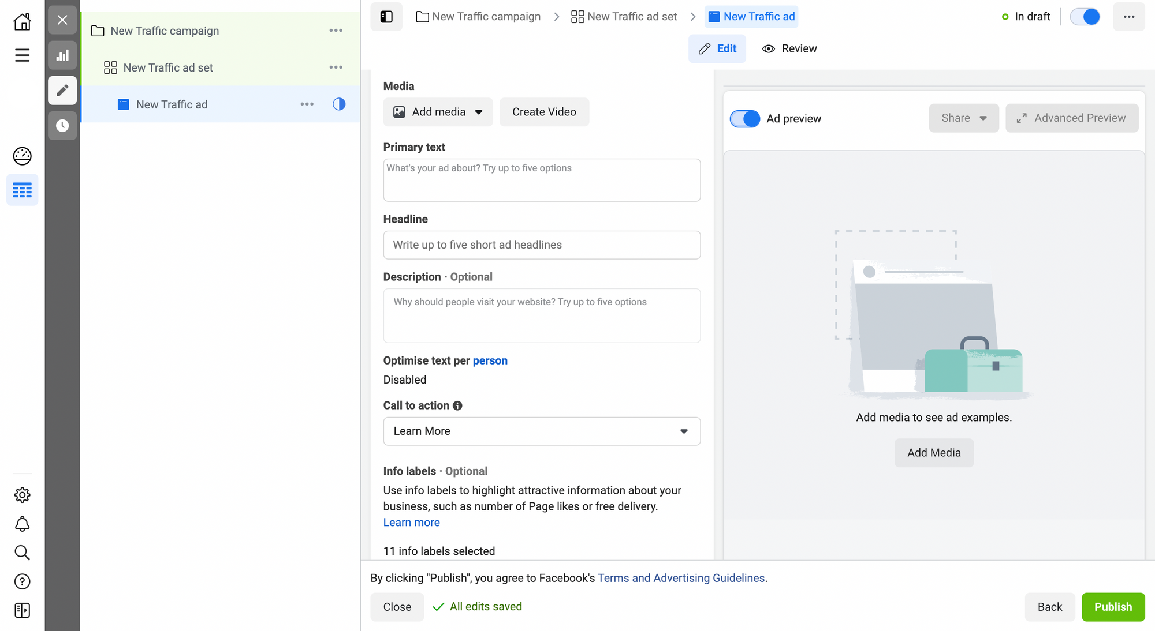Expand the Call to action Learn More dropdown
This screenshot has height=631, width=1155.
(x=542, y=431)
